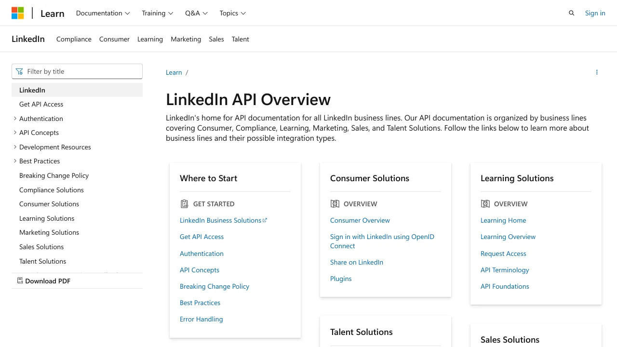Open the Consumer Overview link
This screenshot has width=617, height=347.
point(360,220)
